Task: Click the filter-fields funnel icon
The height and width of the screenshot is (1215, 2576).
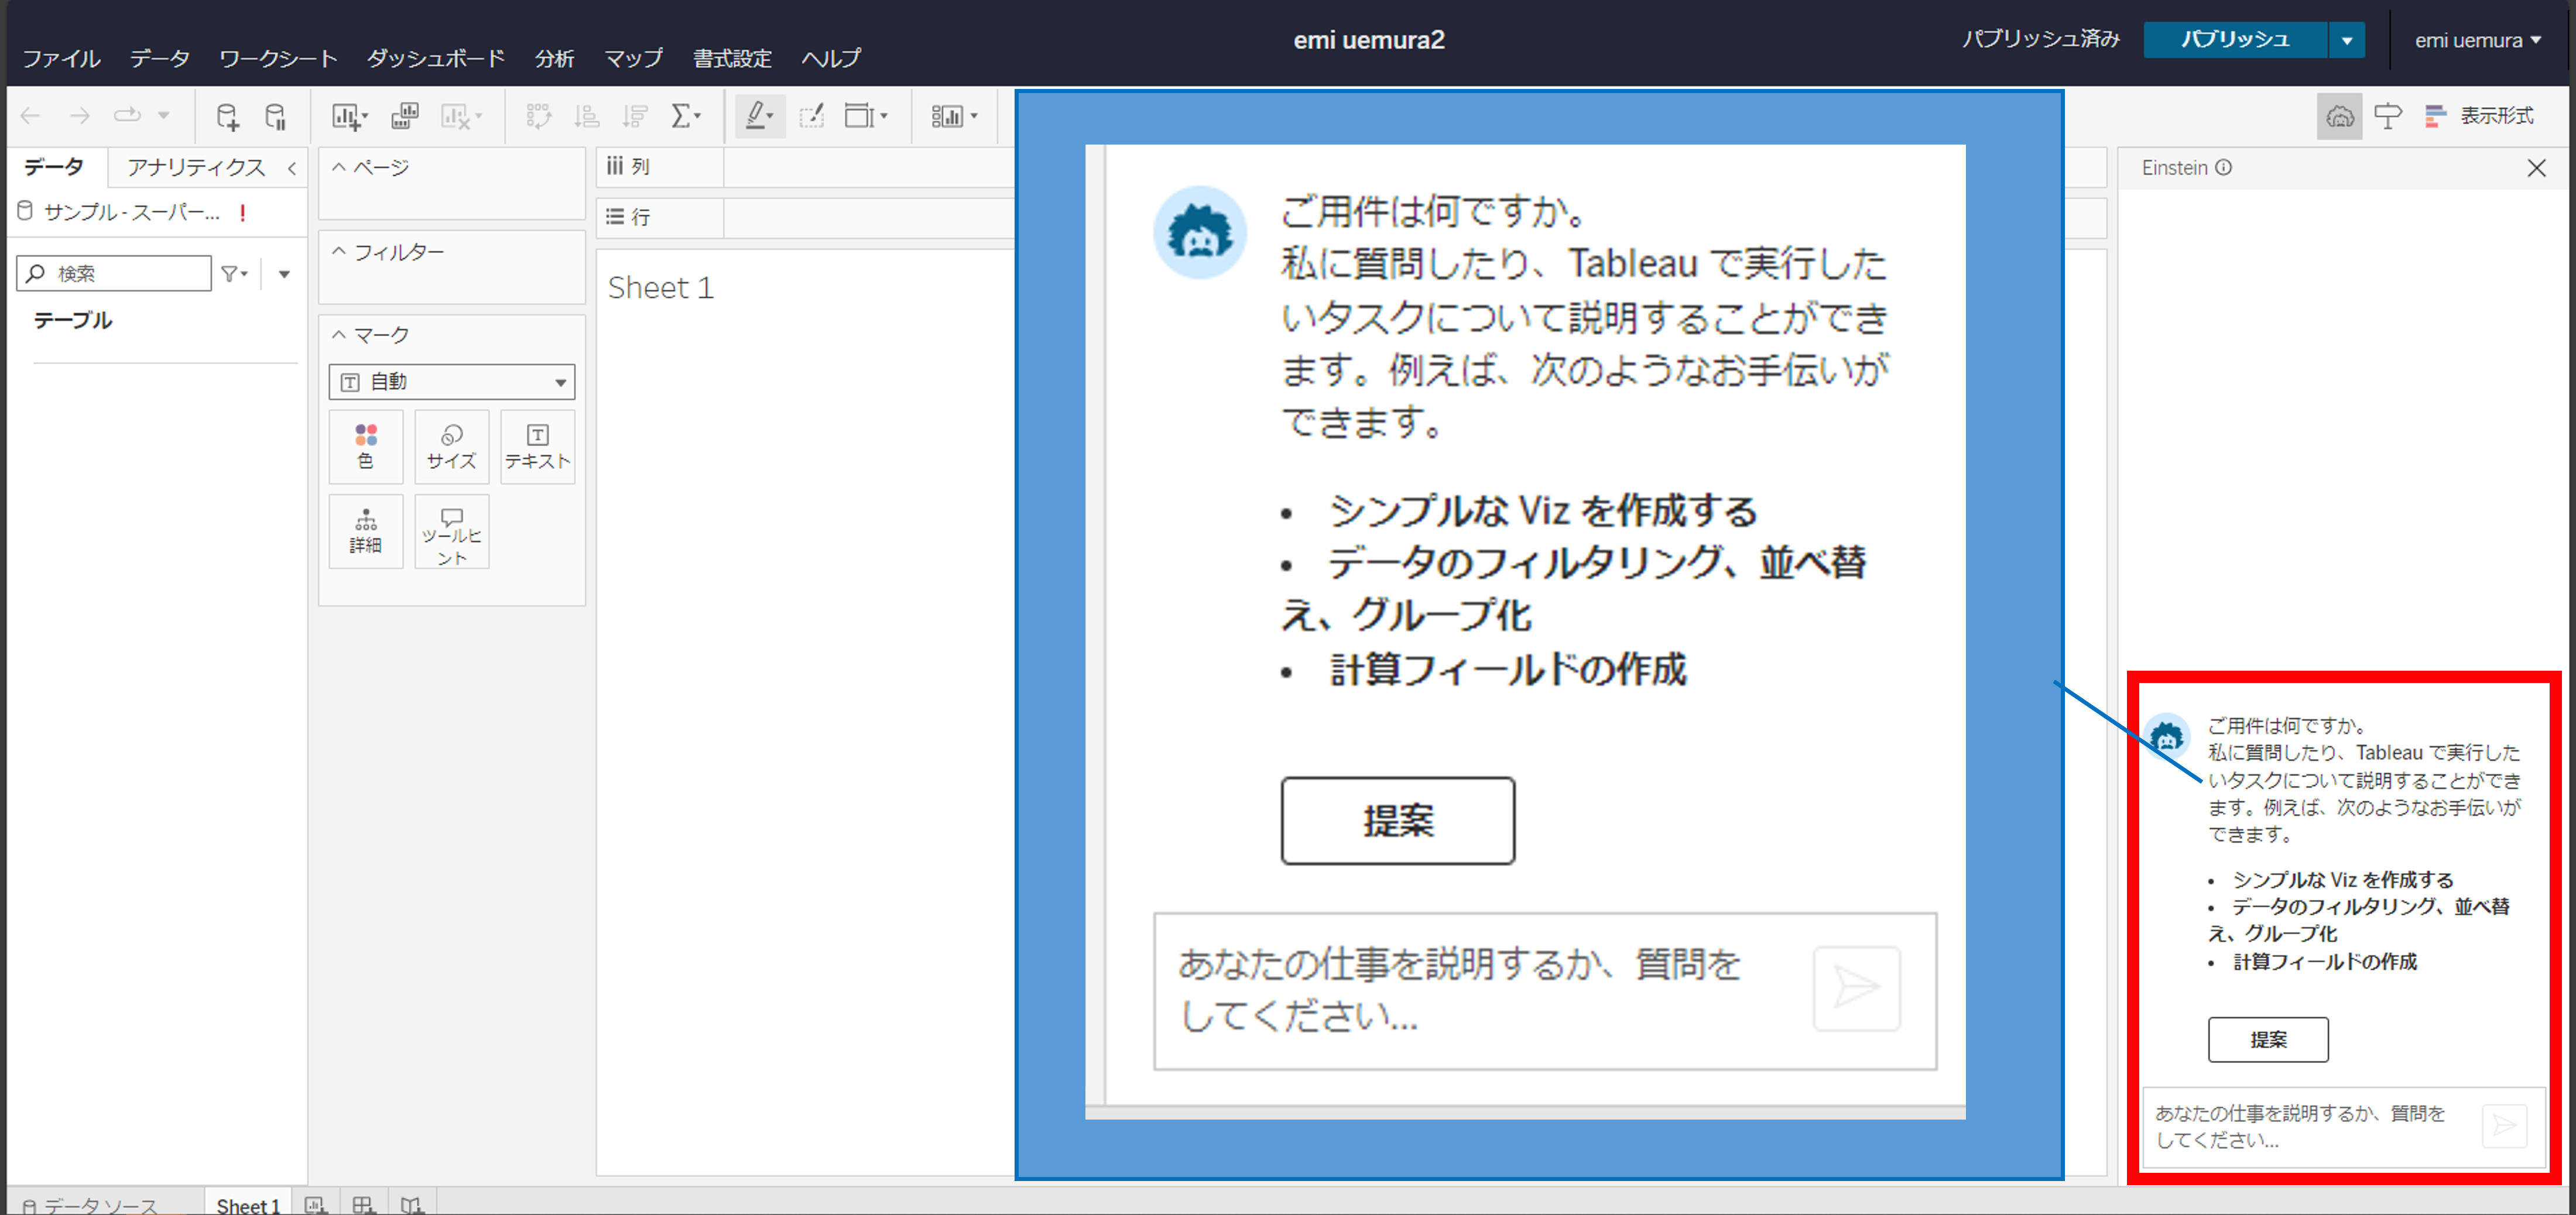Action: 234,273
